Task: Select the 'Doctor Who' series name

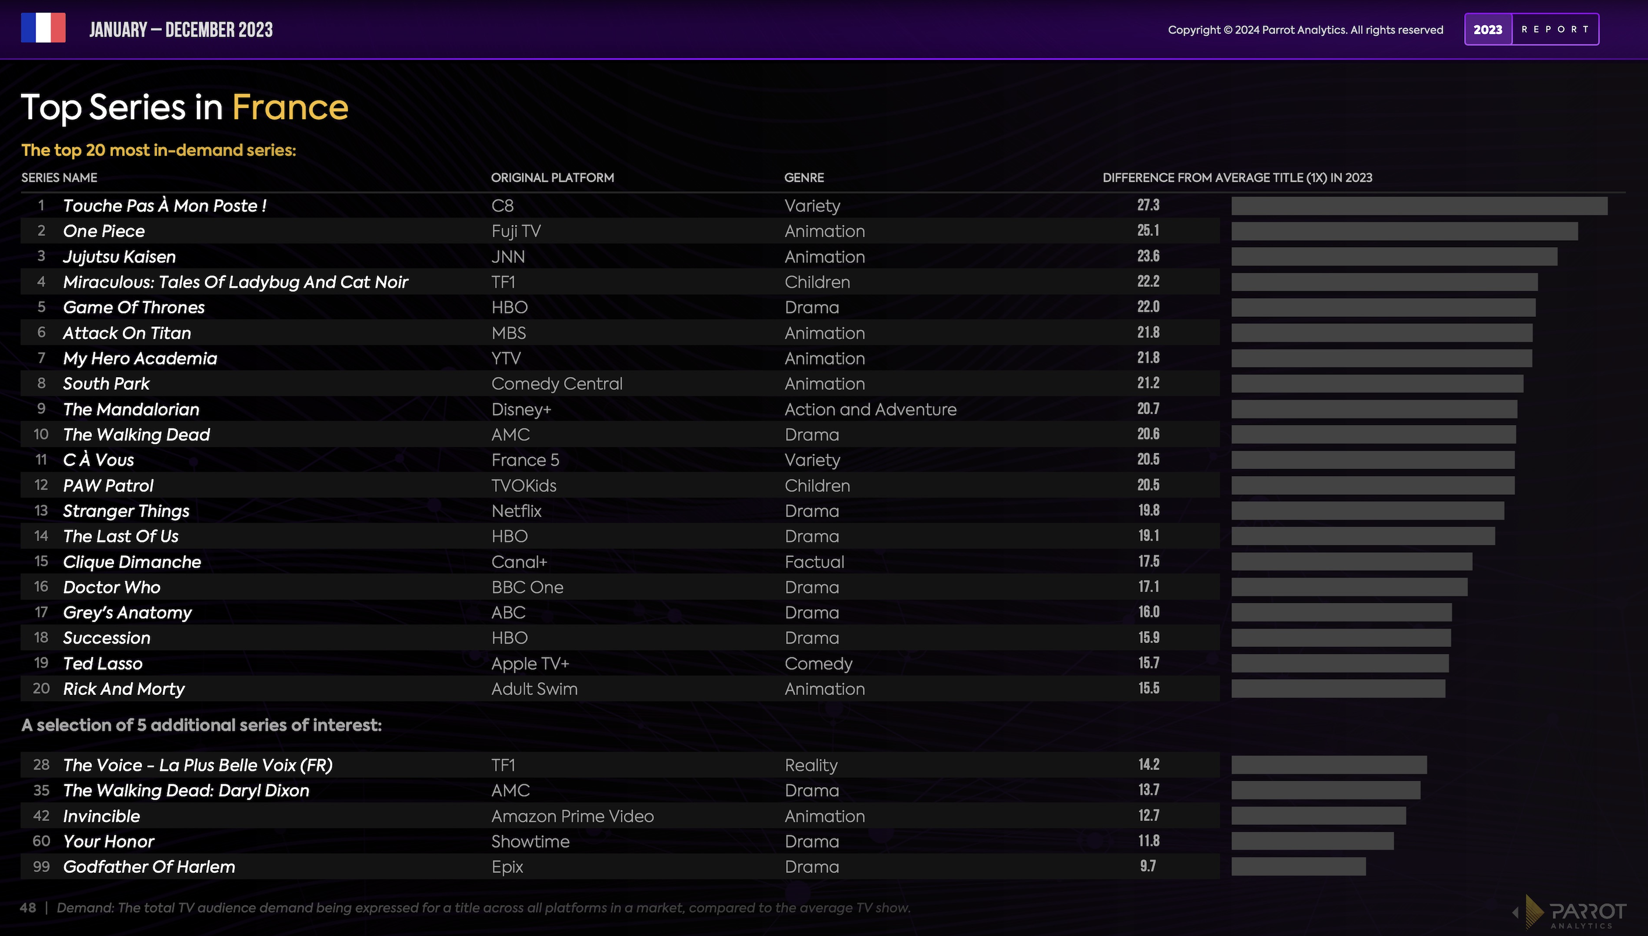Action: 112,587
